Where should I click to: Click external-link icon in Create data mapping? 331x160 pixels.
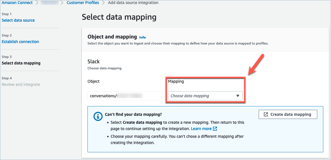point(266,114)
